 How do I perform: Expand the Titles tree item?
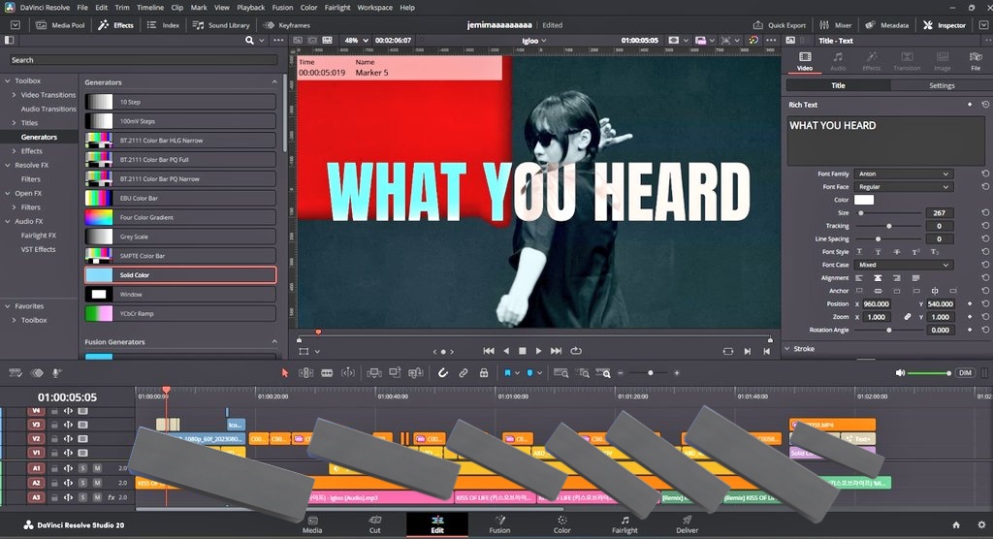(x=14, y=123)
